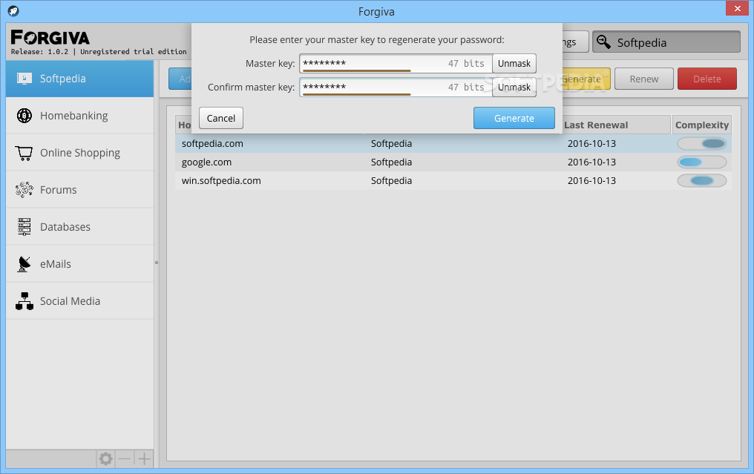Adjust complexity slider for win.softpedia.com row

pos(701,181)
